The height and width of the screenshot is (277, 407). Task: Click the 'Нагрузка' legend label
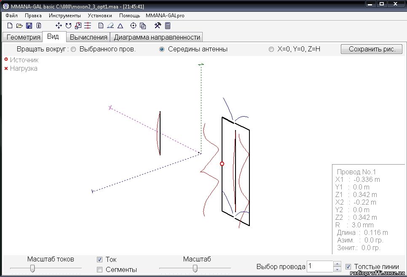coord(24,69)
